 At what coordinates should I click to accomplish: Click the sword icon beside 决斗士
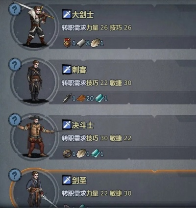click(x=67, y=125)
